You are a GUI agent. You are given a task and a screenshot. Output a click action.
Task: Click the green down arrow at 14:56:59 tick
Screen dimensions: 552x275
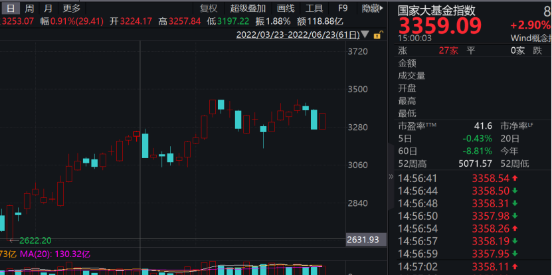tap(514, 253)
